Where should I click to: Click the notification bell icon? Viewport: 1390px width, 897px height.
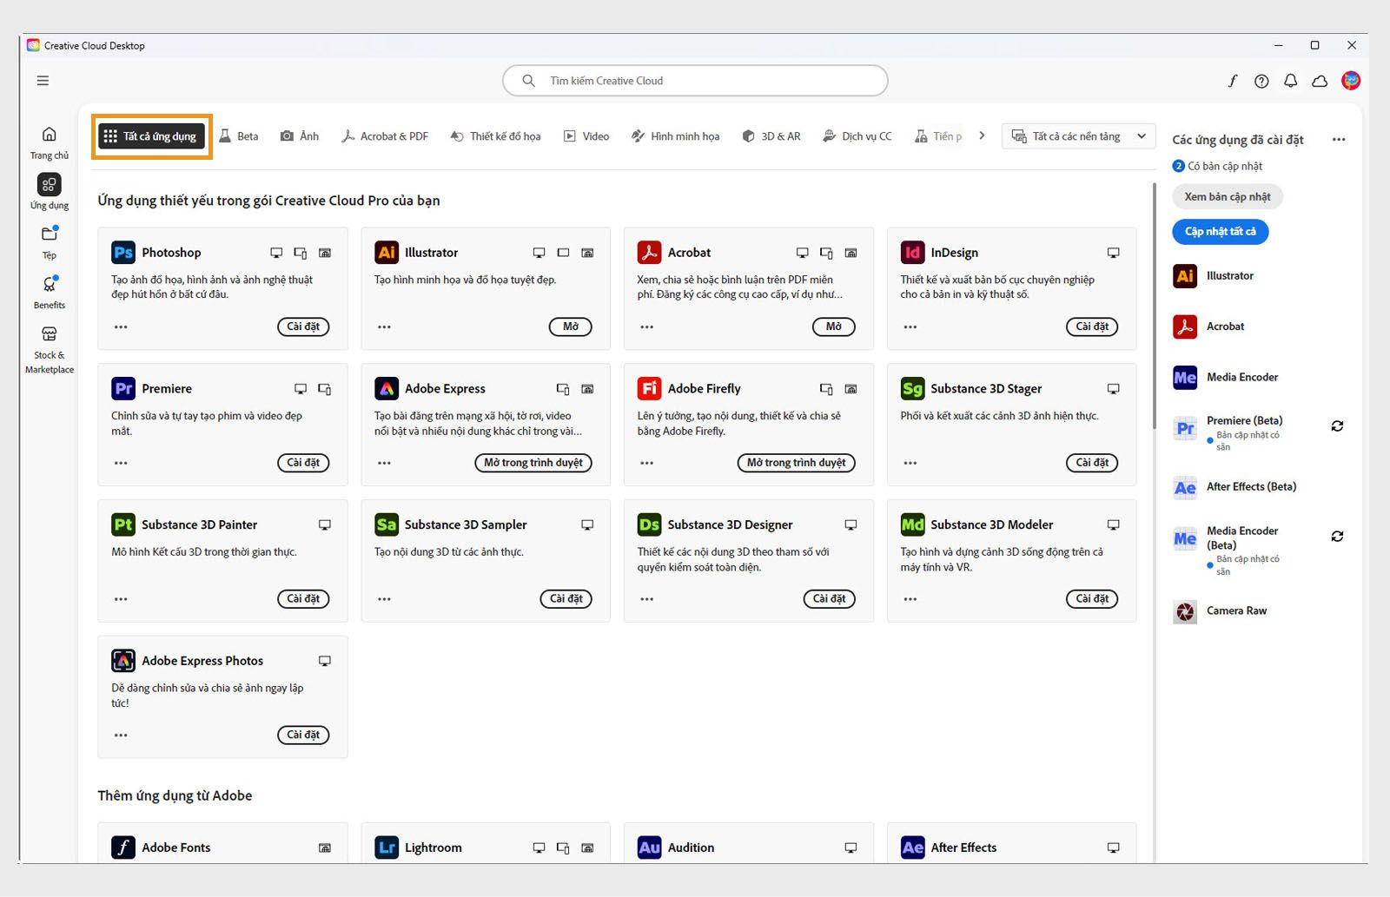[1290, 80]
